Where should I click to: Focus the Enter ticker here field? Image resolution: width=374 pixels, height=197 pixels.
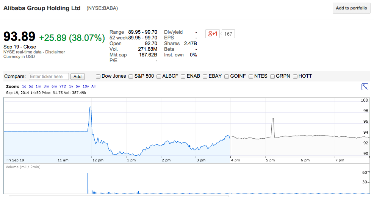coord(49,77)
